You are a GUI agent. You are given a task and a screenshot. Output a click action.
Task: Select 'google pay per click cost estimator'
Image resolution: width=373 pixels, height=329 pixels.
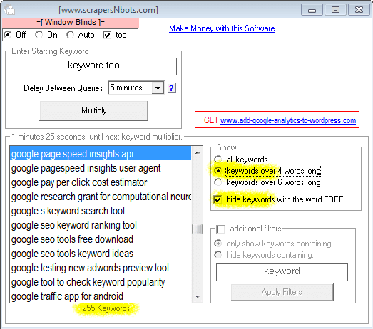pos(101,182)
